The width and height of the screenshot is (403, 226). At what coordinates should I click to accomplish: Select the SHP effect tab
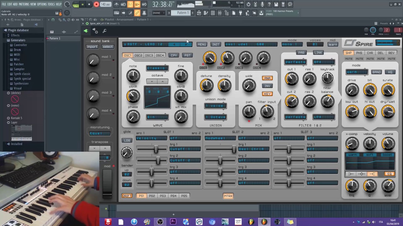point(349,53)
